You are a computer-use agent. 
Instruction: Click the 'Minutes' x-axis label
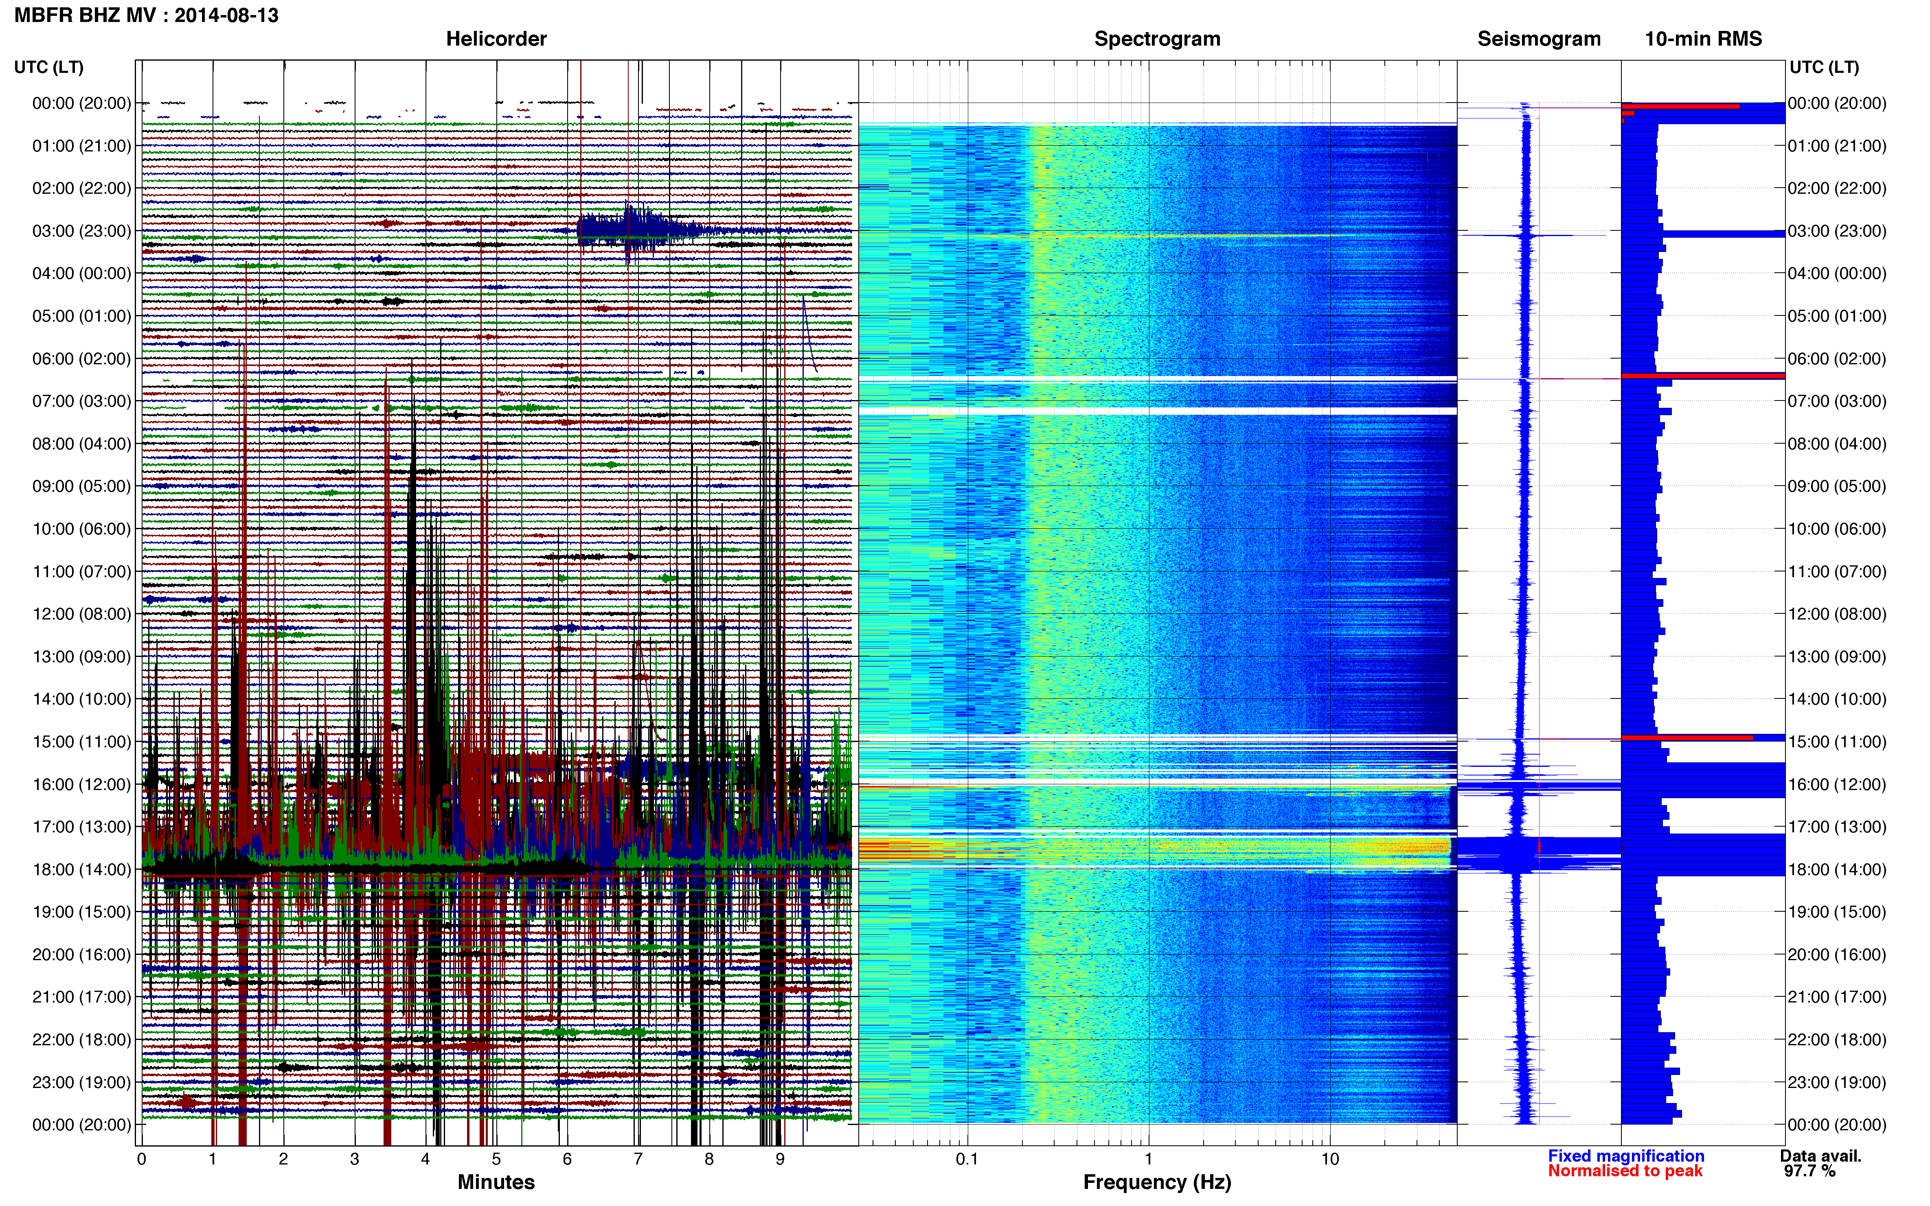[x=496, y=1182]
